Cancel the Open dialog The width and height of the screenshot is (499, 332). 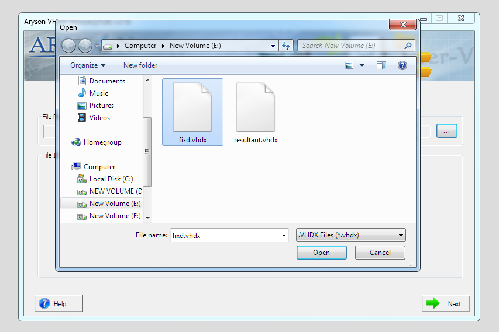380,253
